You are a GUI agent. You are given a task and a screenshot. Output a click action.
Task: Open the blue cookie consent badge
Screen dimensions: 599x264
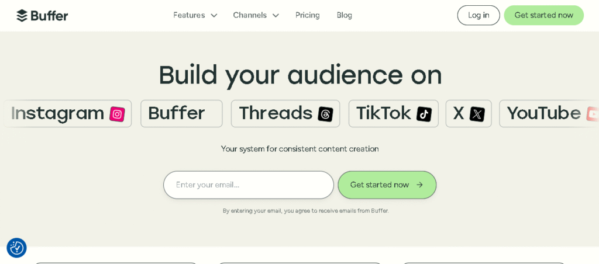(16, 248)
